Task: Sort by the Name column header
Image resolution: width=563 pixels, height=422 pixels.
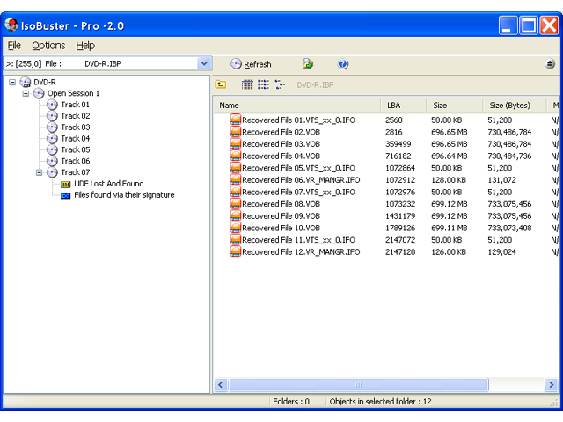Action: coord(297,105)
